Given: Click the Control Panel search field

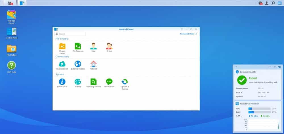Looking at the screenshot, I should point(70,34).
